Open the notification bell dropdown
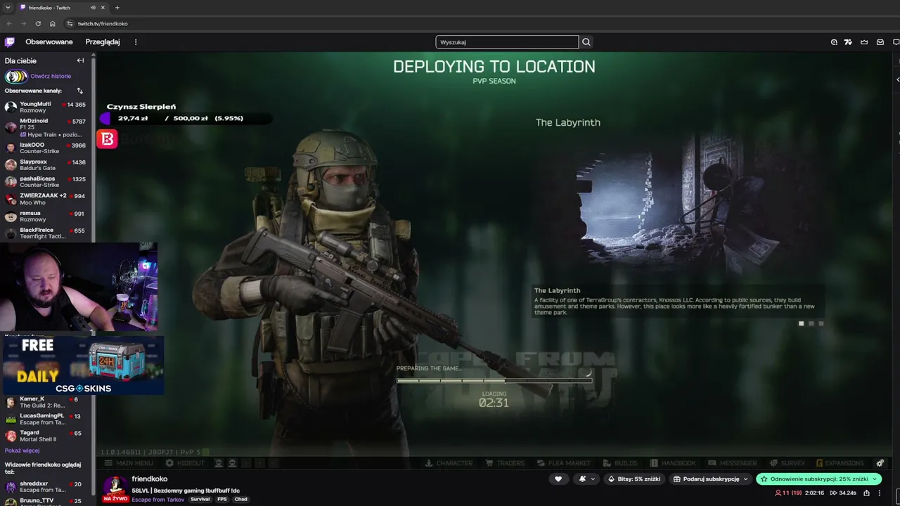This screenshot has height=506, width=900. pyautogui.click(x=586, y=479)
